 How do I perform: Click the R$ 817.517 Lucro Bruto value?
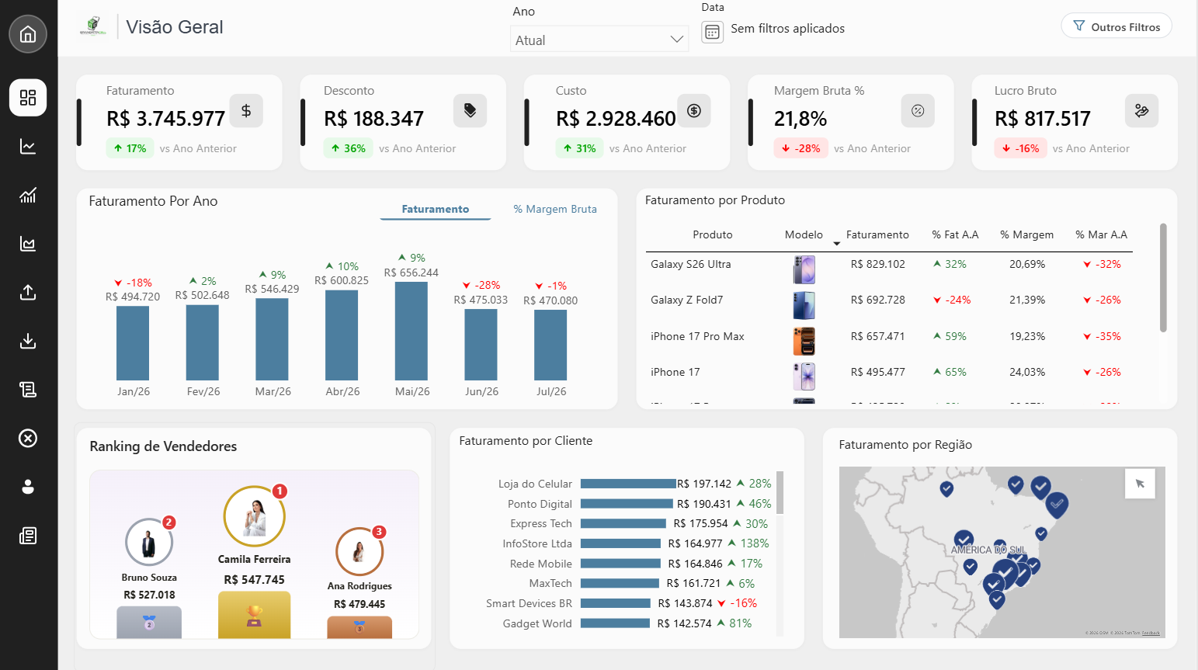[1043, 119]
